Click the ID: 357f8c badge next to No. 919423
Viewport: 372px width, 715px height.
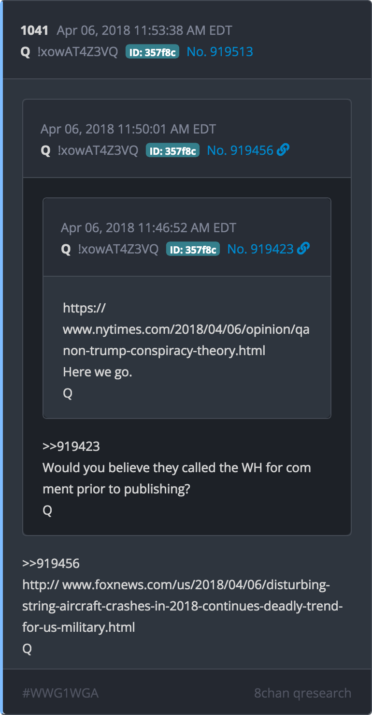click(193, 249)
